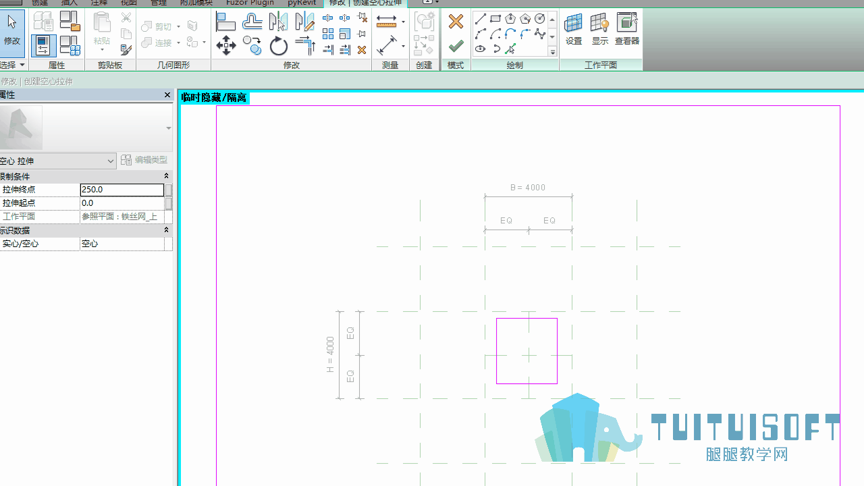Viewport: 864px width, 486px height.
Task: Cancel edit mode with the large orange X
Action: pyautogui.click(x=456, y=22)
